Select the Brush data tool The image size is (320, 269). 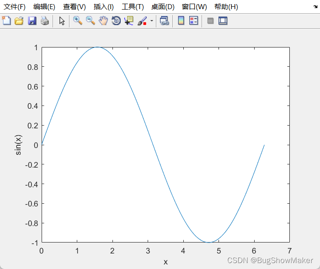142,21
